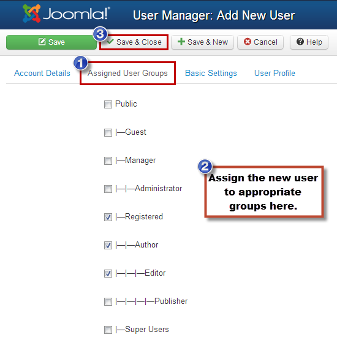Open Help with the question mark button
The width and height of the screenshot is (337, 348).
[309, 42]
